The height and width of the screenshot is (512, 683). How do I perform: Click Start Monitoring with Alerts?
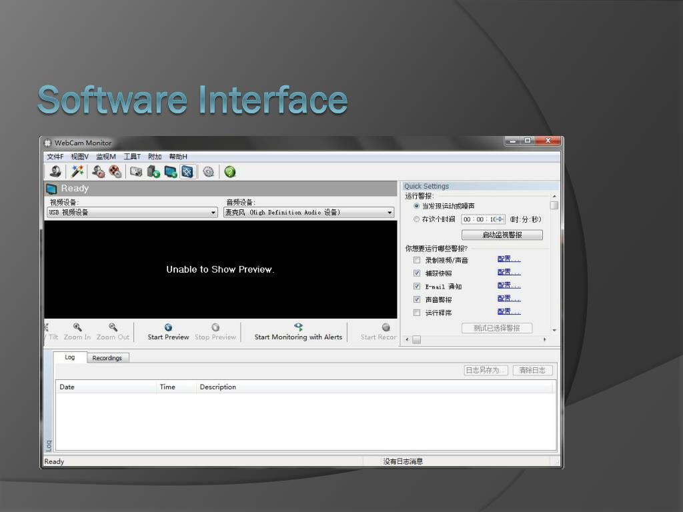(298, 332)
